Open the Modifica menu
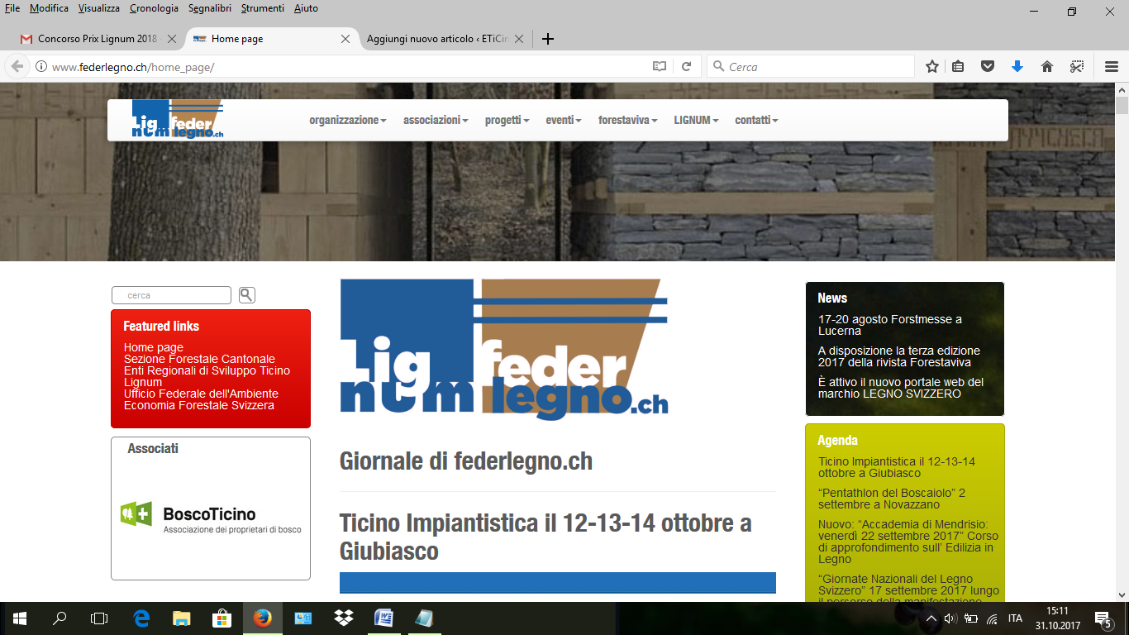1129x635 pixels. 49,8
